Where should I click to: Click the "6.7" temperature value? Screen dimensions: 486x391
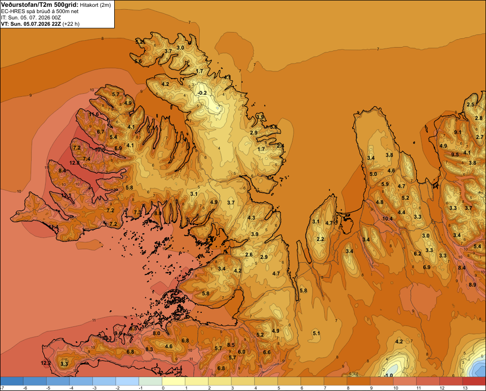click(x=101, y=132)
